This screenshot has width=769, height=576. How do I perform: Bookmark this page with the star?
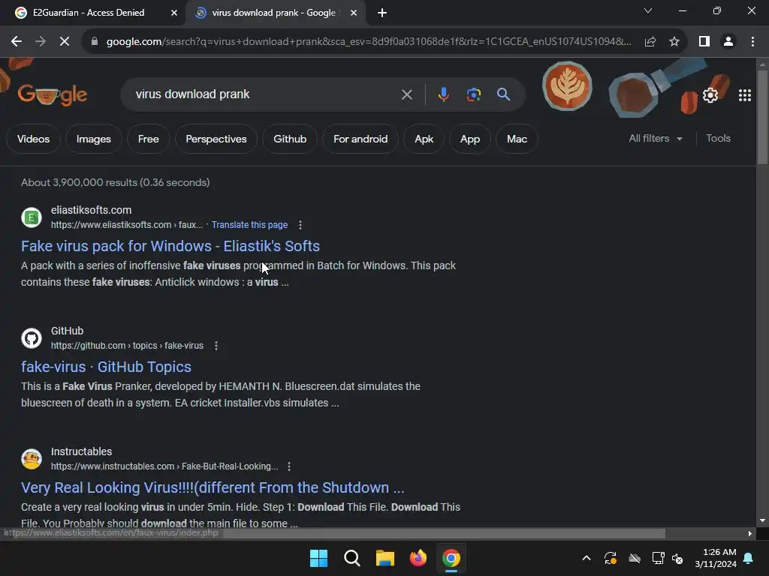pyautogui.click(x=674, y=42)
